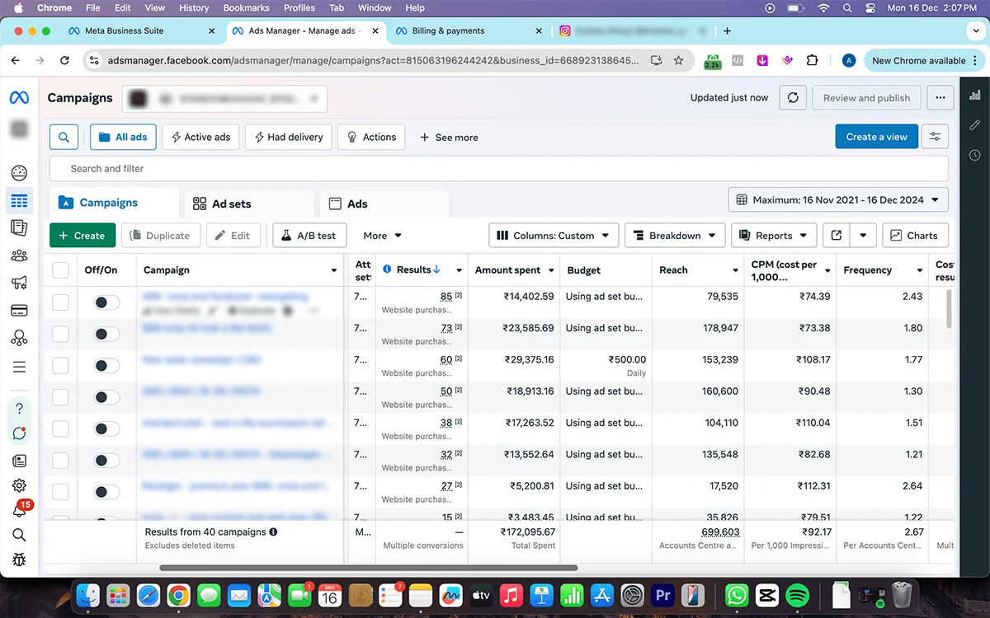The height and width of the screenshot is (618, 990).
Task: Click the refresh data icon
Action: click(x=793, y=98)
